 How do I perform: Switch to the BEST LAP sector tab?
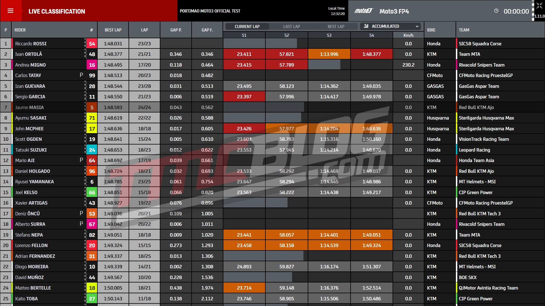click(336, 26)
